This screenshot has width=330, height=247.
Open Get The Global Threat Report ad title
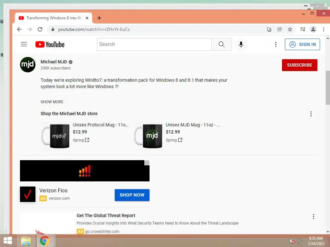pyautogui.click(x=106, y=215)
